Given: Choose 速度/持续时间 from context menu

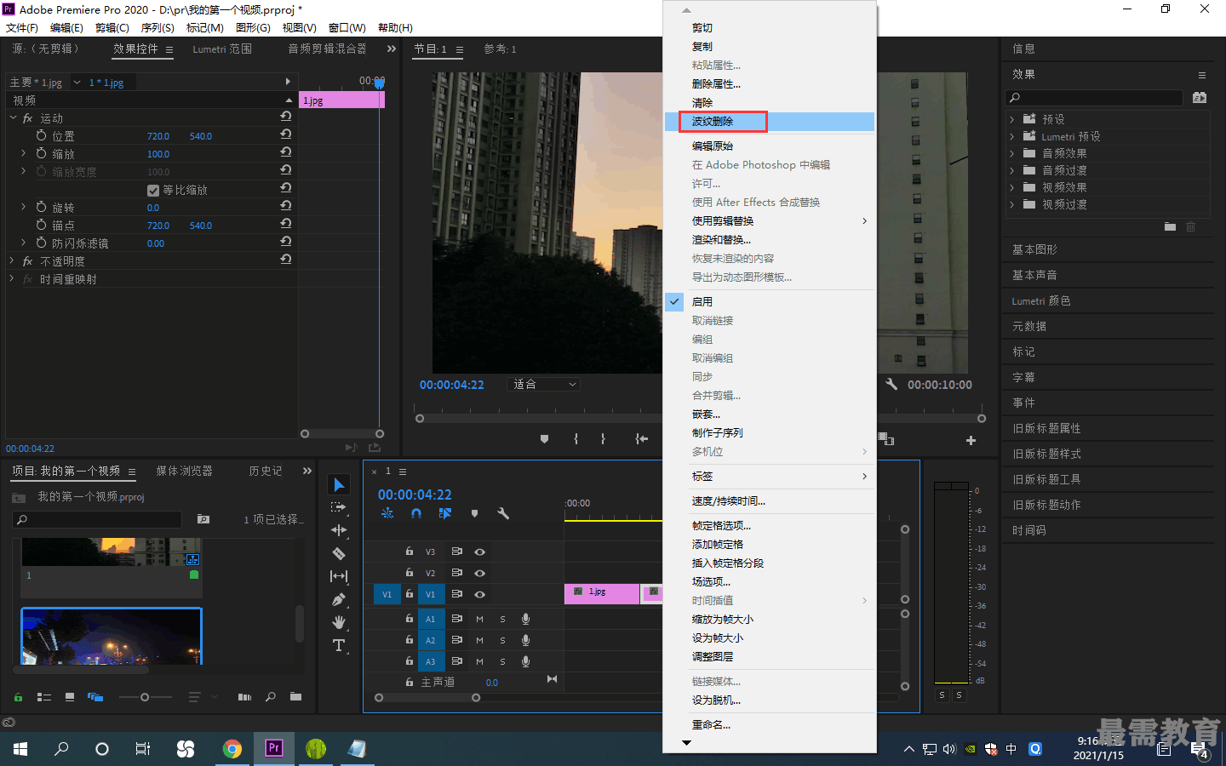Looking at the screenshot, I should 770,501.
